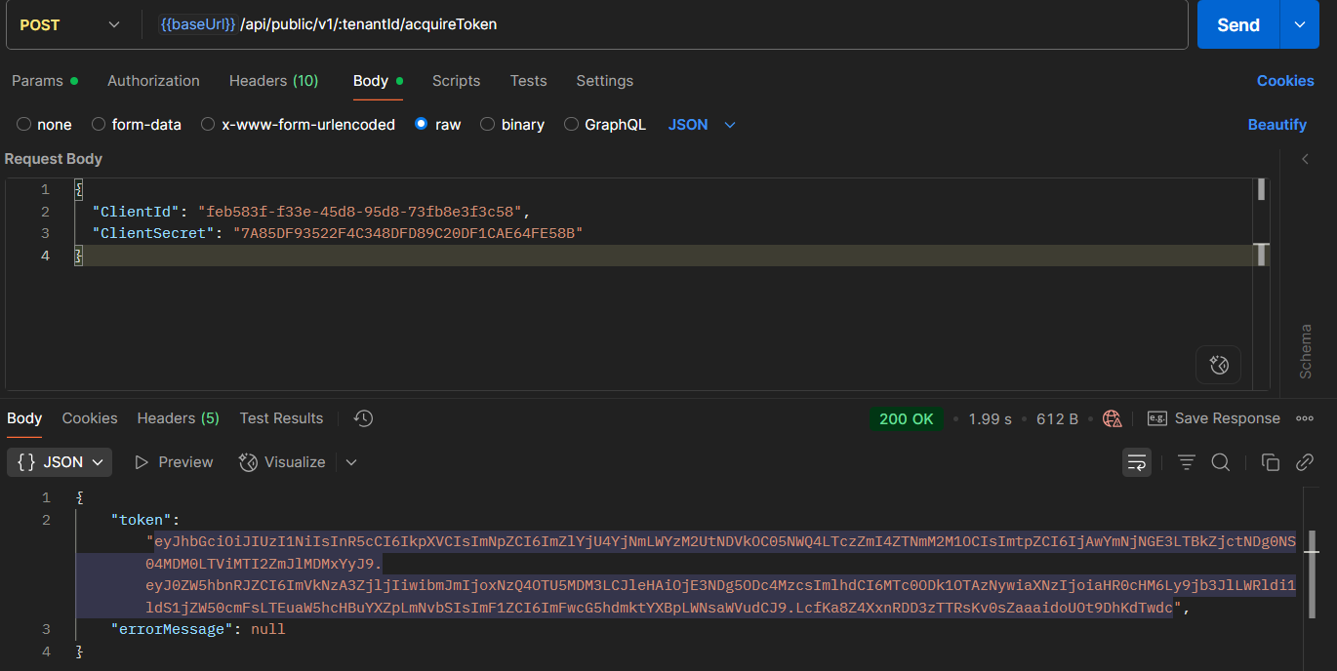Select the GraphQL body type radio
The image size is (1337, 671).
[571, 125]
